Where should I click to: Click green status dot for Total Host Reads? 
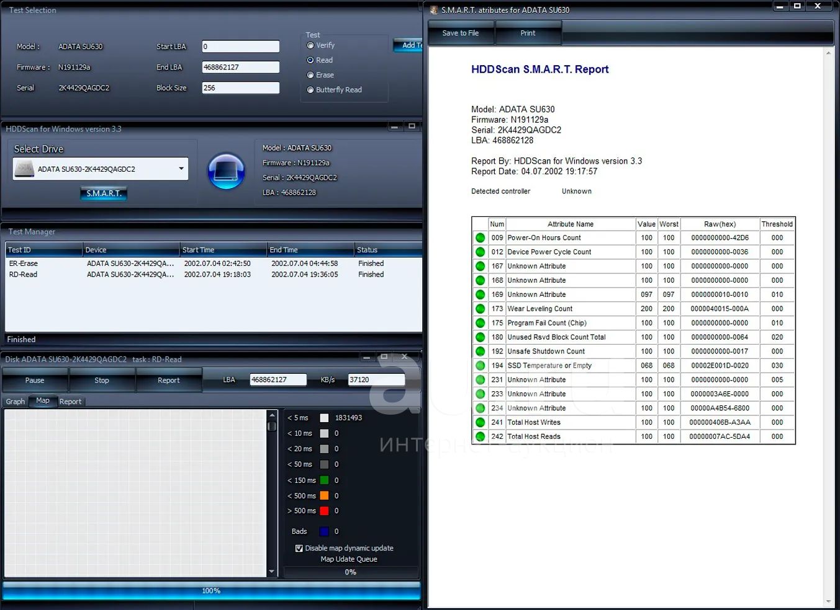pyautogui.click(x=480, y=436)
